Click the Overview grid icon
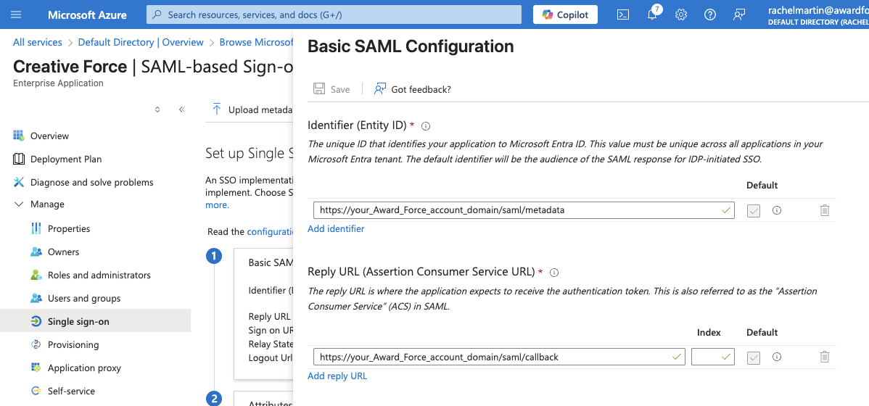This screenshot has width=869, height=406. pos(19,136)
